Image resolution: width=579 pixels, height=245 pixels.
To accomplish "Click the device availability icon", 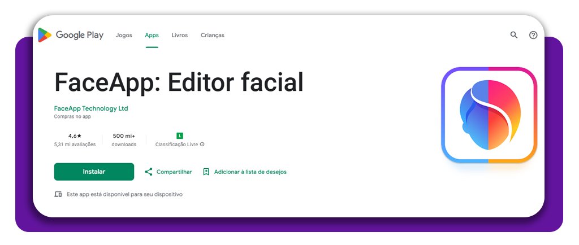I will 58,194.
